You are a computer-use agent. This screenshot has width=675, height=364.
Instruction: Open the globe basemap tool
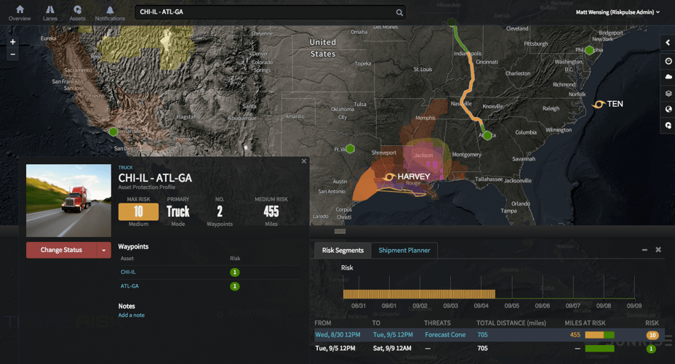coord(668,110)
